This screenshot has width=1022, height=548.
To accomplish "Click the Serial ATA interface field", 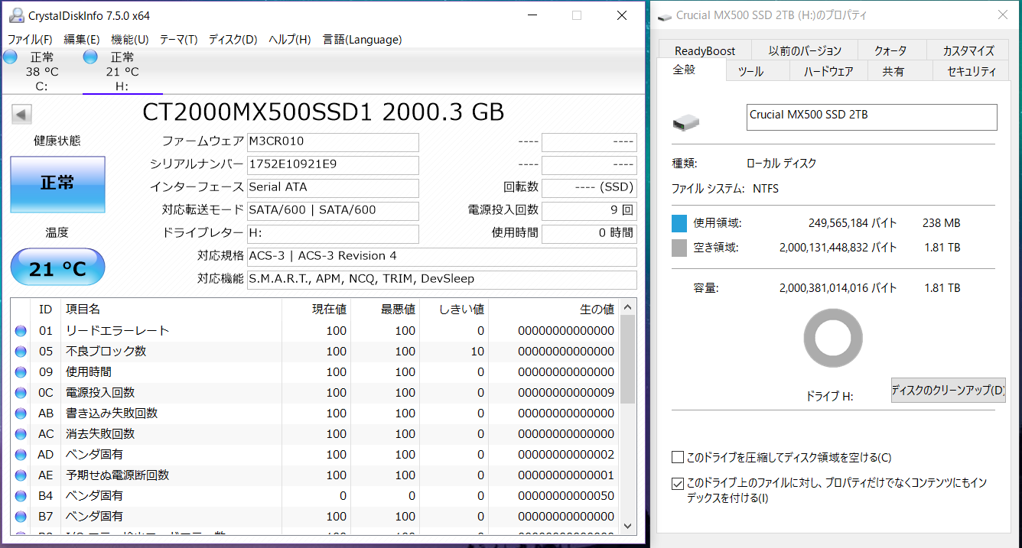I will [333, 188].
